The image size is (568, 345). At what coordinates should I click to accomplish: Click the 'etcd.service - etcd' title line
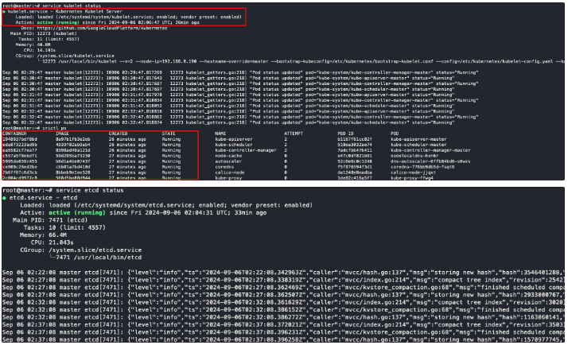pyautogui.click(x=43, y=198)
